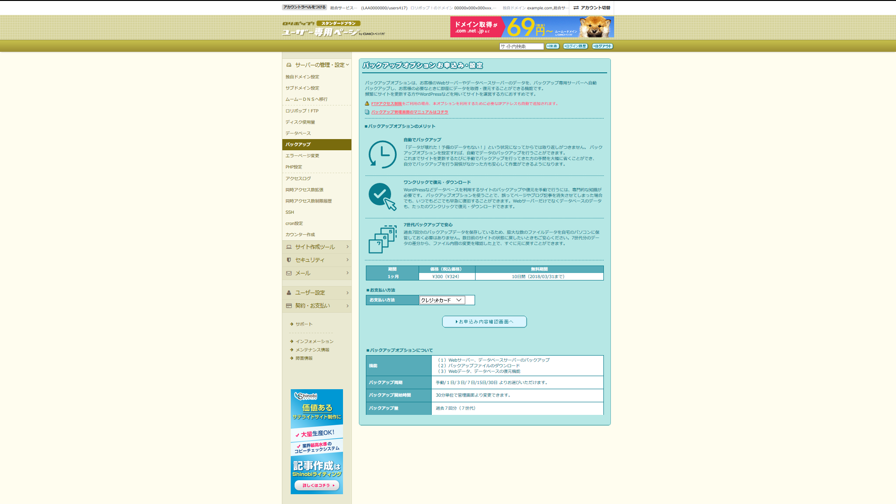The height and width of the screenshot is (504, 896).
Task: Click the automatic backup clock icon
Action: pos(382,154)
